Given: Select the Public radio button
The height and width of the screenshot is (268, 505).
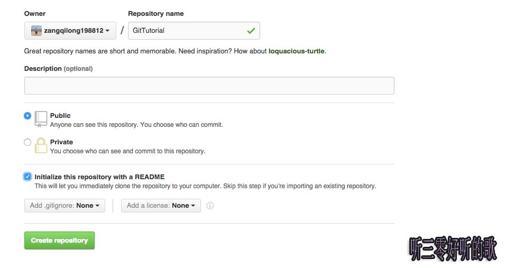Looking at the screenshot, I should coord(27,116).
